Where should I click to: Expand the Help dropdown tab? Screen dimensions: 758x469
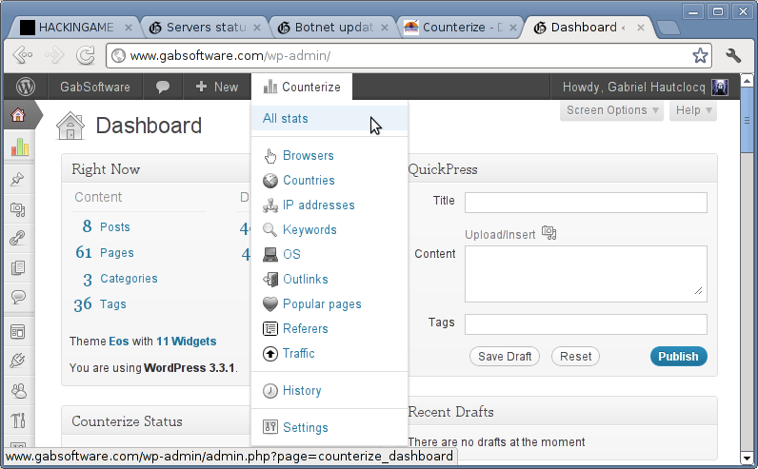click(693, 110)
